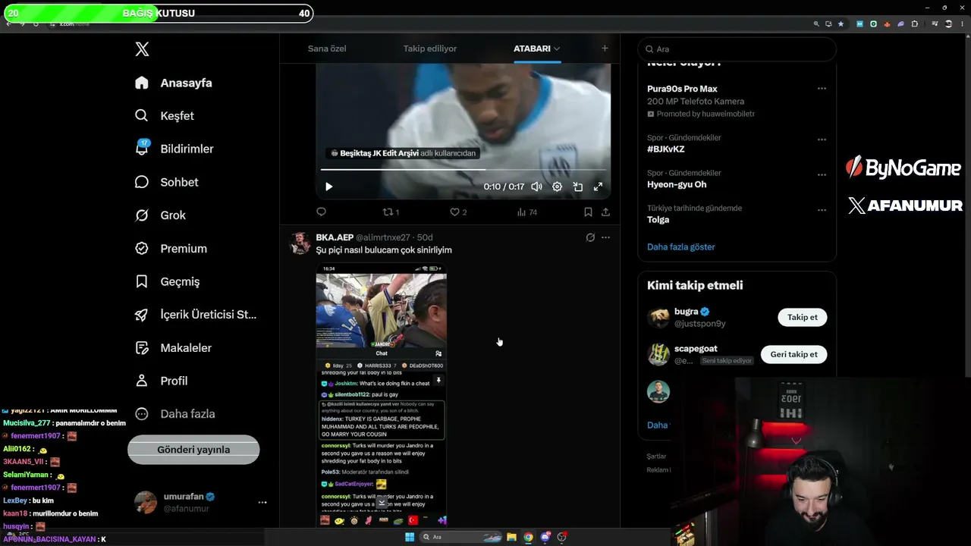971x546 pixels.
Task: Open more options on BKA.AEP post
Action: coord(605,237)
